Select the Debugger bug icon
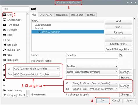The width and height of the screenshot is (138, 105). (5, 60)
